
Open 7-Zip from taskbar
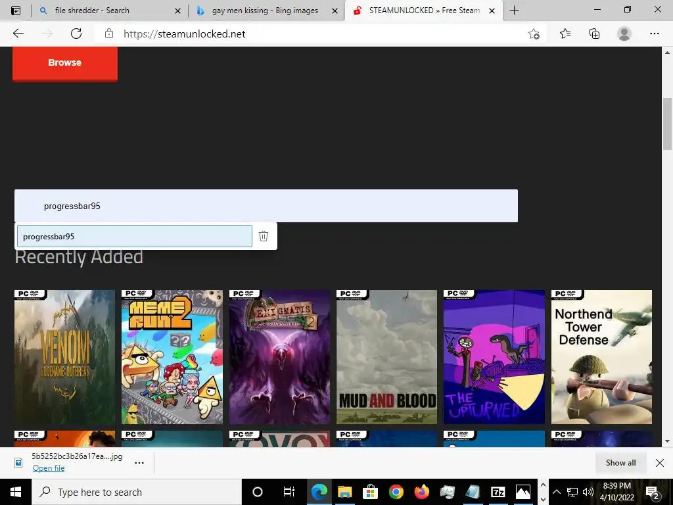(x=498, y=492)
